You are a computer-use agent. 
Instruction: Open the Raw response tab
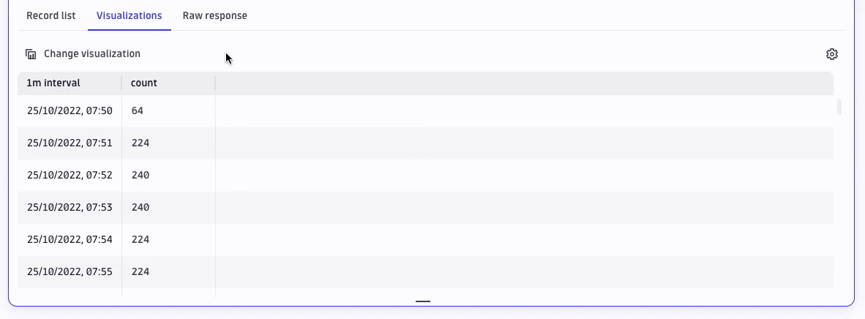point(214,15)
